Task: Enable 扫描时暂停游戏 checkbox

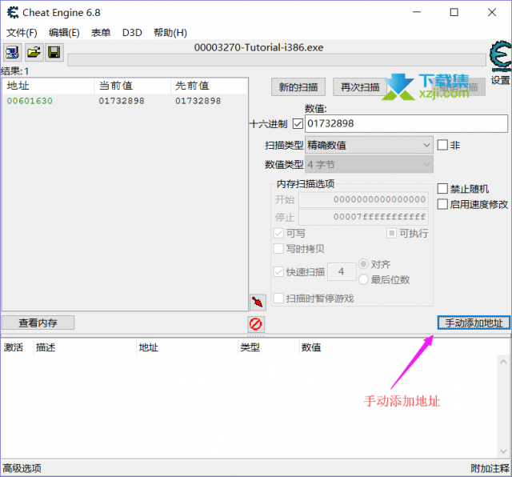Action: click(x=278, y=299)
